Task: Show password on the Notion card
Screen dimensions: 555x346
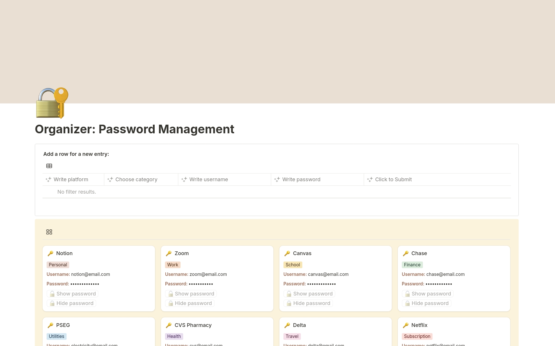Action: click(x=73, y=294)
